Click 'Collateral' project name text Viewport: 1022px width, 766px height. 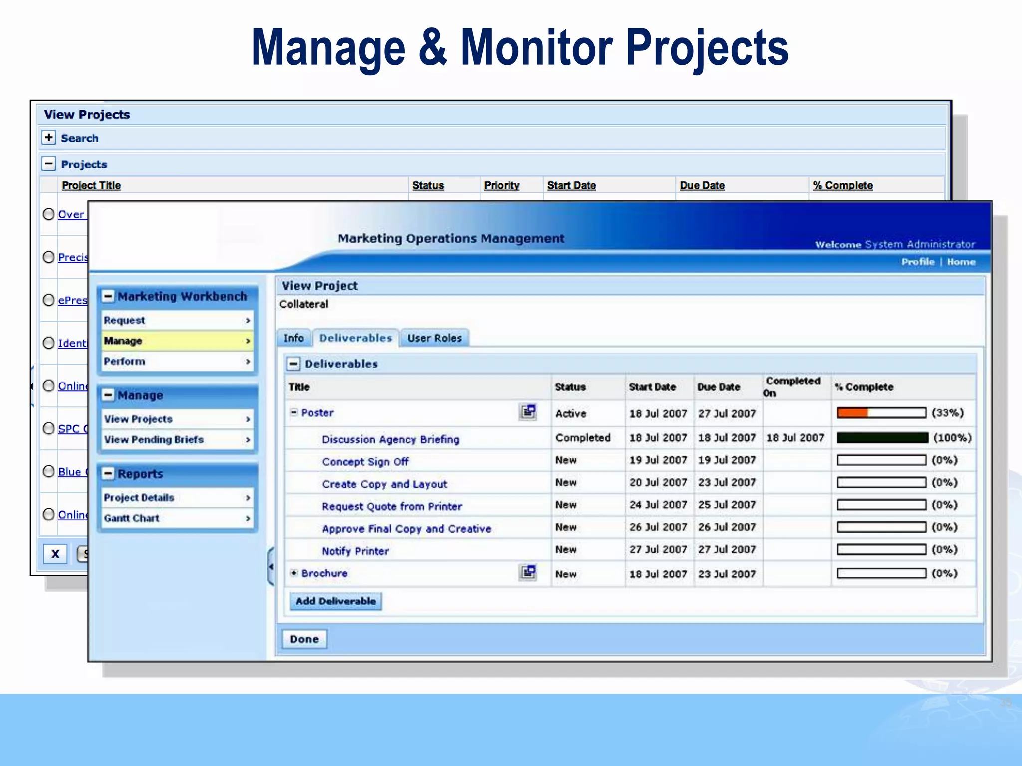click(304, 304)
